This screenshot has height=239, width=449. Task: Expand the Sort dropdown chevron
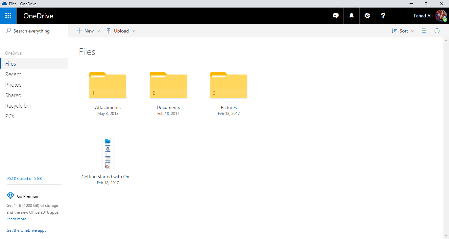413,31
